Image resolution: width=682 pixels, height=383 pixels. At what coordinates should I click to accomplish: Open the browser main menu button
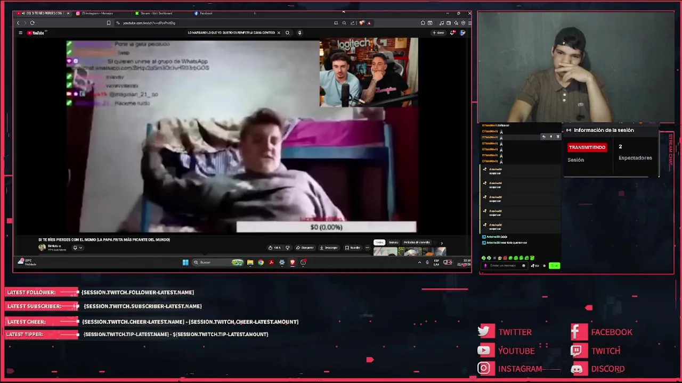469,23
